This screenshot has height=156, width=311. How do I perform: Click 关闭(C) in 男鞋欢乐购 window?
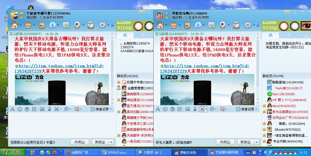pyautogui.click(x=225, y=142)
